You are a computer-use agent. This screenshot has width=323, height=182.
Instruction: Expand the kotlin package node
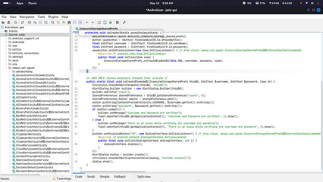point(6,49)
